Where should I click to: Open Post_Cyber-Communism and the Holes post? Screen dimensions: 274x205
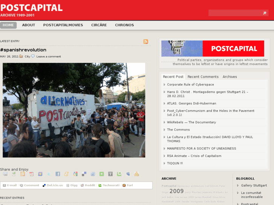[211, 113]
